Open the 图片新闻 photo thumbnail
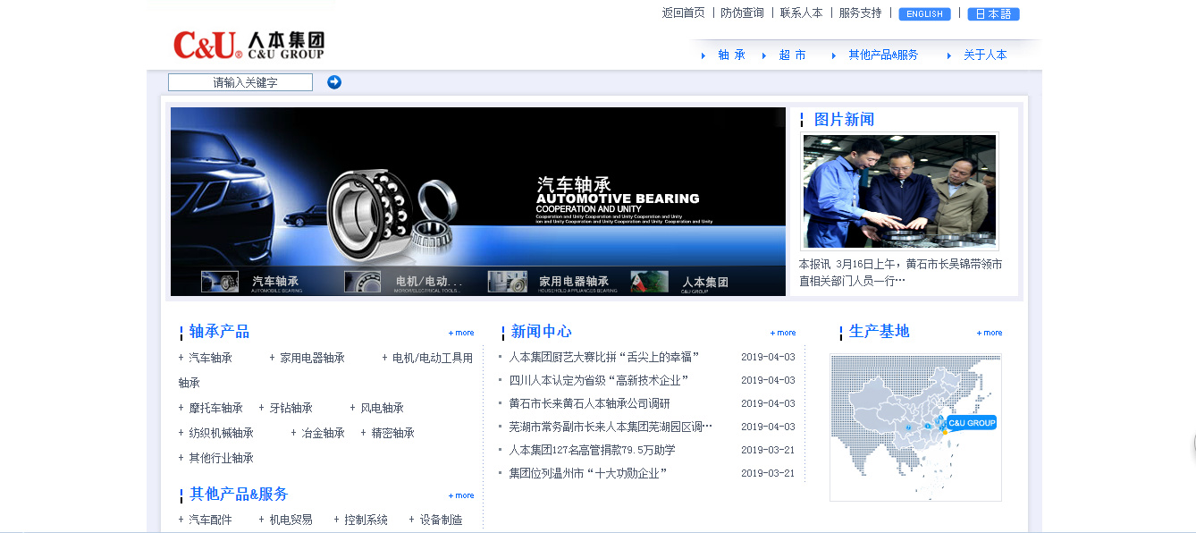Screen dimensions: 1196x533 [899, 191]
